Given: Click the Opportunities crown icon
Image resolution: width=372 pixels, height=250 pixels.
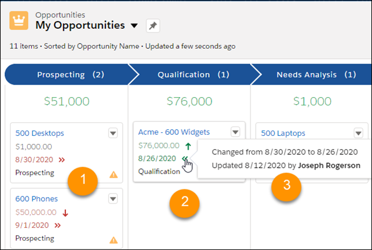Looking at the screenshot, I should 20,21.
